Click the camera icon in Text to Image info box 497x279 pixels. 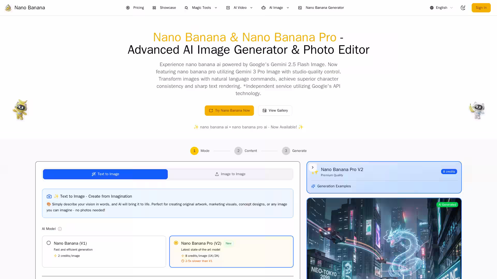pyautogui.click(x=49, y=196)
